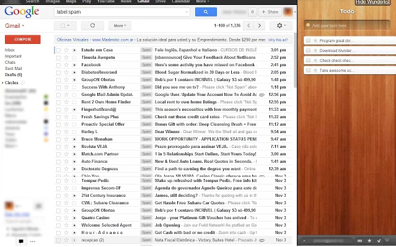Screen dimensions: 396x247
Task: Star the Estude em Casa email
Action: (66, 50)
